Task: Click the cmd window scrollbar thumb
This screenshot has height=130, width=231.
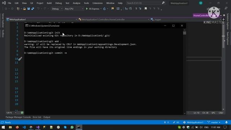Action: click(184, 33)
